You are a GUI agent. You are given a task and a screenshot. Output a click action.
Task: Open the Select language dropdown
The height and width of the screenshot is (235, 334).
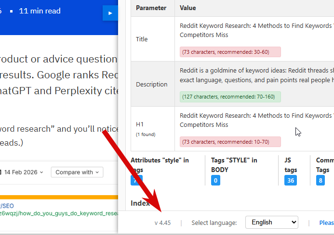coord(271,223)
